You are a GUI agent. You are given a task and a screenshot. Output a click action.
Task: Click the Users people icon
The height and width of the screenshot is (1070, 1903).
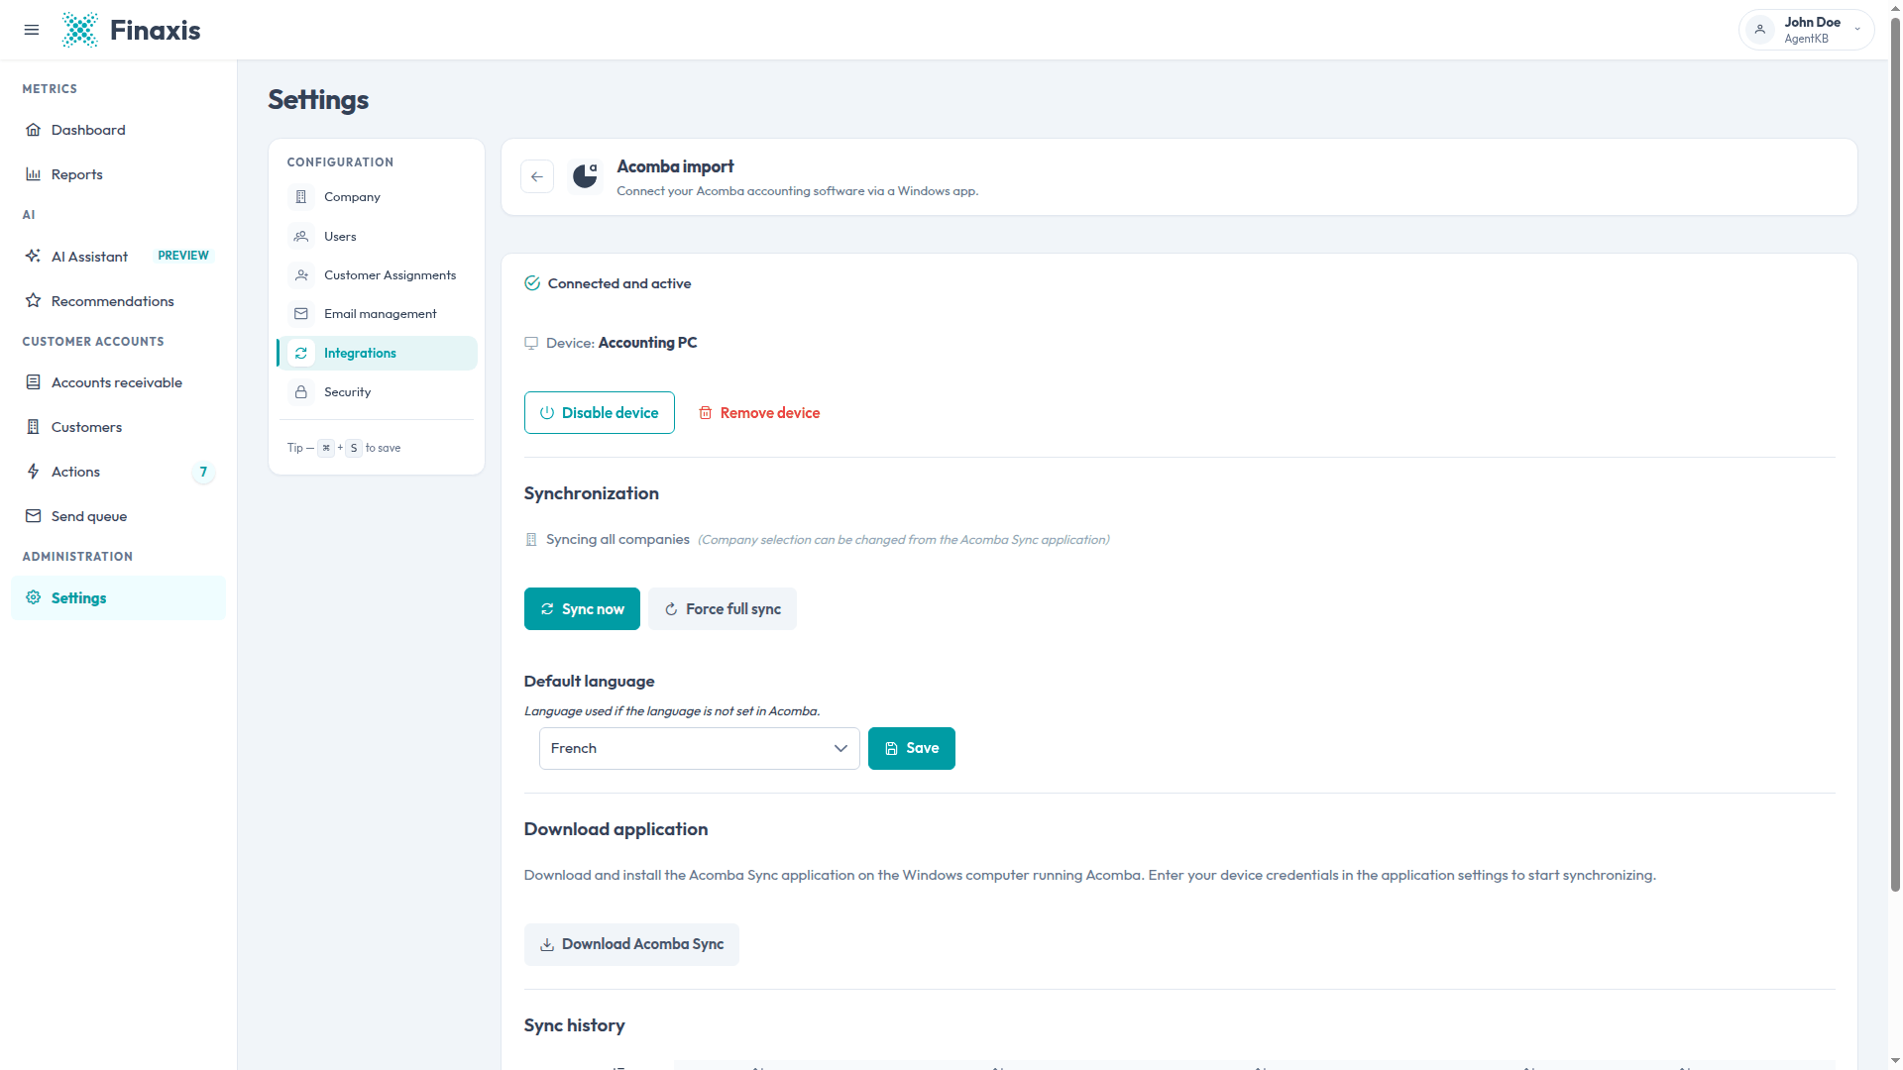[x=301, y=237]
